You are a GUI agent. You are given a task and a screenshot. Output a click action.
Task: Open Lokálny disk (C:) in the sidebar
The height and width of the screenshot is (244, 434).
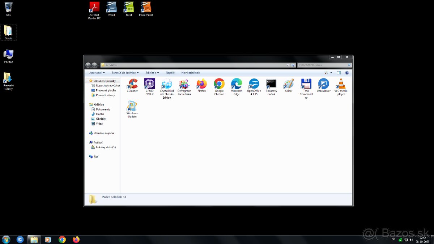[106, 147]
